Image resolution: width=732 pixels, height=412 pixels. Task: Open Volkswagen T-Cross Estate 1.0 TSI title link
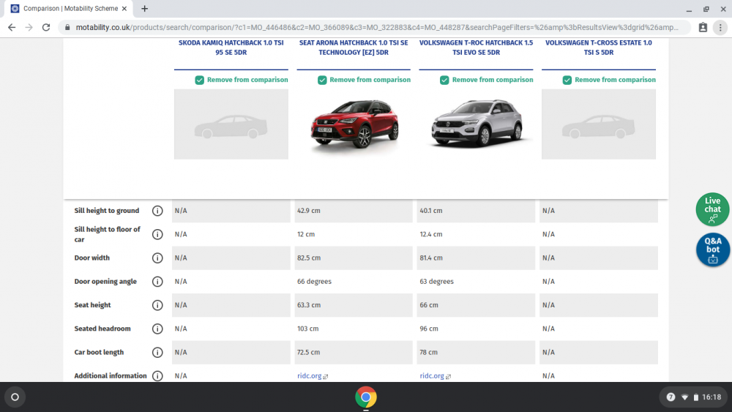click(x=599, y=48)
